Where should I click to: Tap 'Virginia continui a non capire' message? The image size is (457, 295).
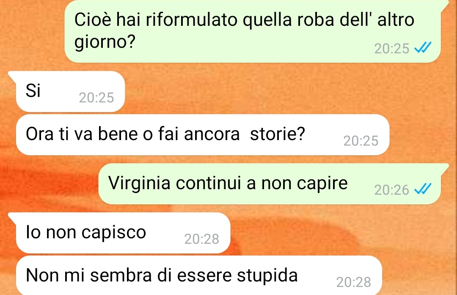270,184
